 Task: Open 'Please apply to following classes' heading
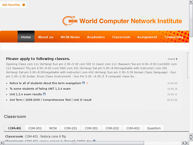tap(38, 59)
